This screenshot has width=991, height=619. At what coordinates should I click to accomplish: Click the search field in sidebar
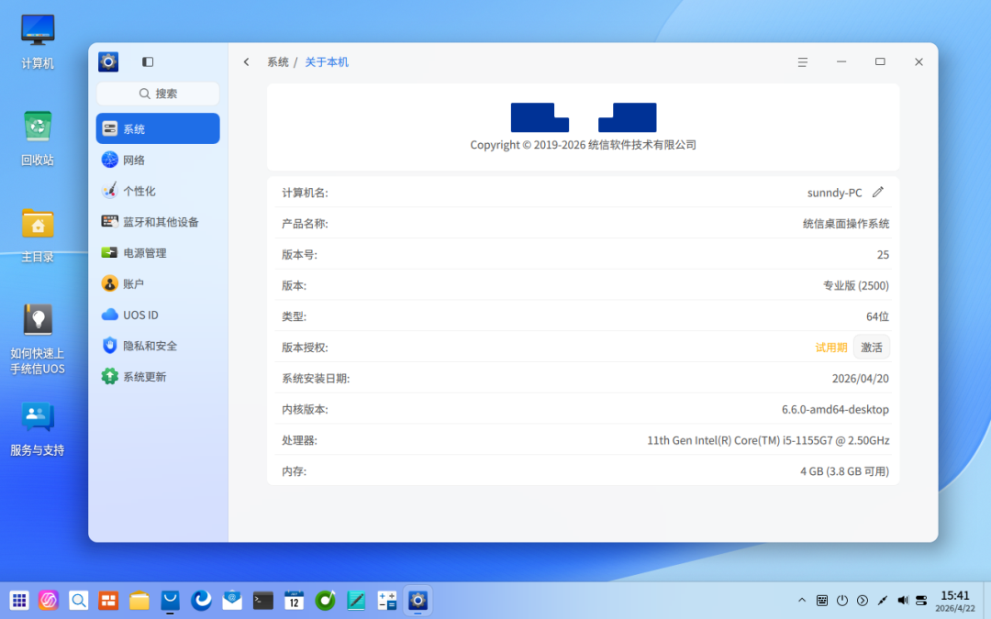click(x=158, y=94)
